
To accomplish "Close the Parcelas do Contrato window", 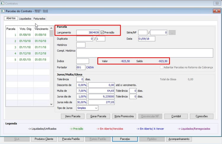I will point(216,11).
